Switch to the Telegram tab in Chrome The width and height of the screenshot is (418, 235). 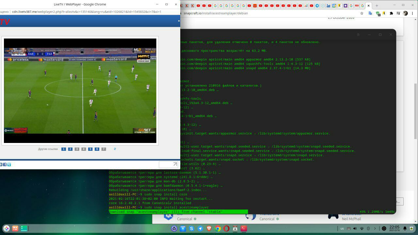[317, 6]
